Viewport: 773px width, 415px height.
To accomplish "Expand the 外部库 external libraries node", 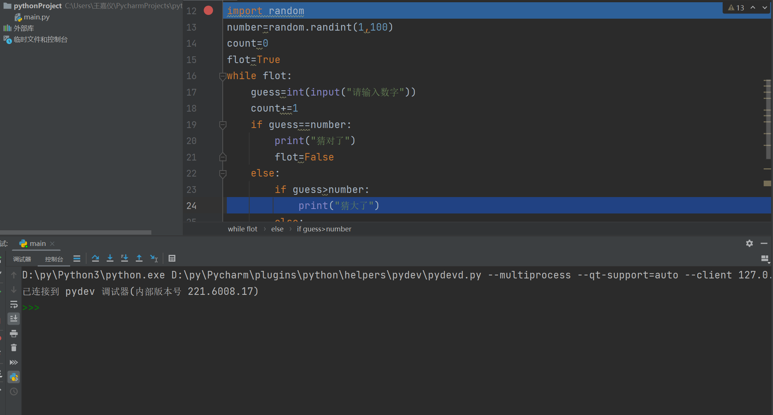I will 24,28.
